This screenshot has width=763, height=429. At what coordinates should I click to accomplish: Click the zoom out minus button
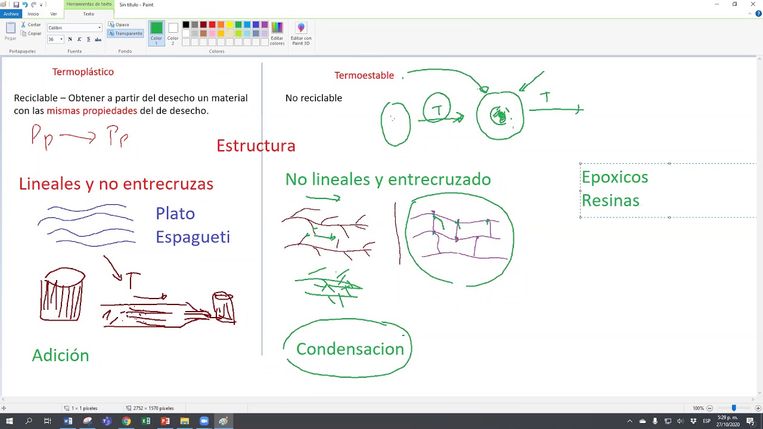pyautogui.click(x=709, y=408)
